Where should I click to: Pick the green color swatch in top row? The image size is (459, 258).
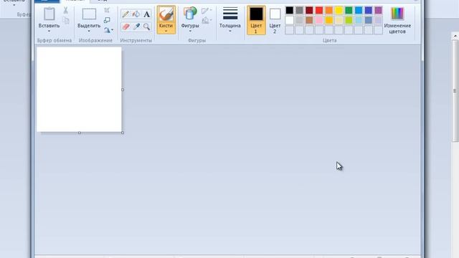click(x=349, y=11)
